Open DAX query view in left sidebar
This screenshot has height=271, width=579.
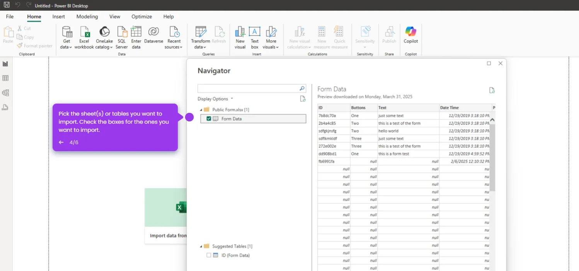click(x=5, y=107)
